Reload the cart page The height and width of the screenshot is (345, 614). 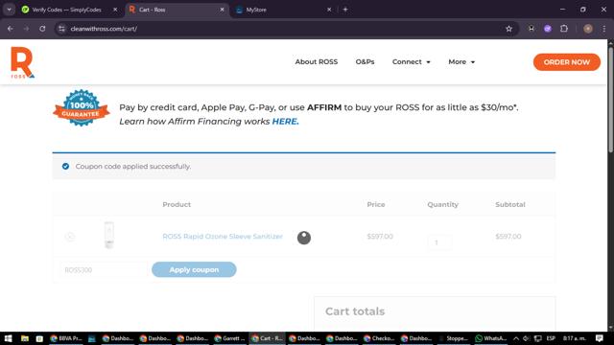42,29
